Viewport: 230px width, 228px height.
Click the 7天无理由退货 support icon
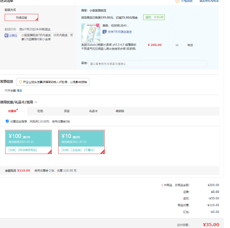[x=105, y=32]
